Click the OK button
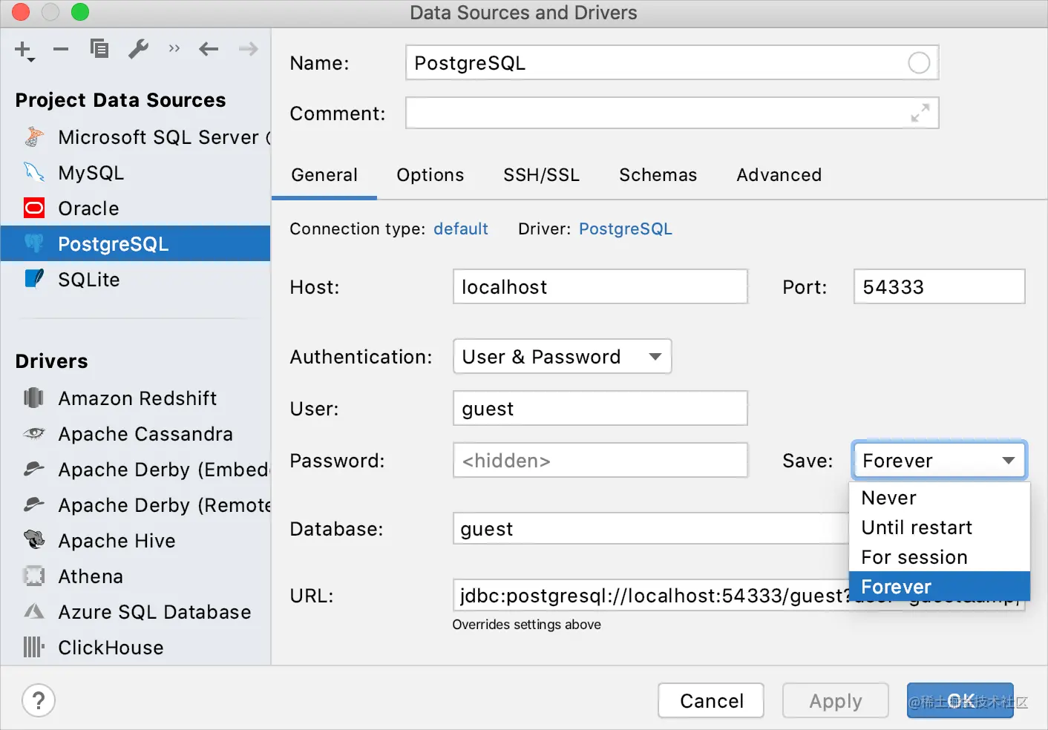This screenshot has width=1048, height=730. point(960,701)
